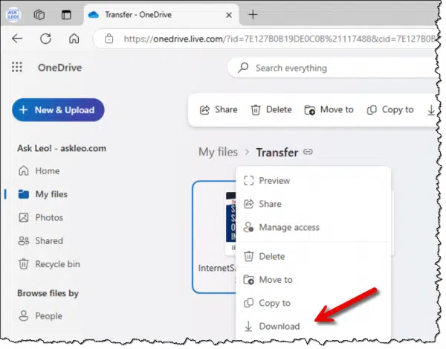Reload the page with Refresh icon

pos(45,39)
